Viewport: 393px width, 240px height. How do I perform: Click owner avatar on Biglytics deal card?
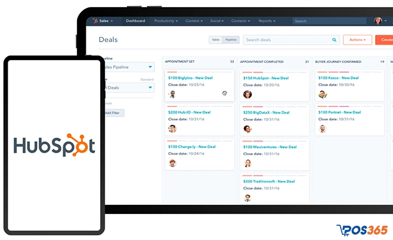click(x=172, y=94)
